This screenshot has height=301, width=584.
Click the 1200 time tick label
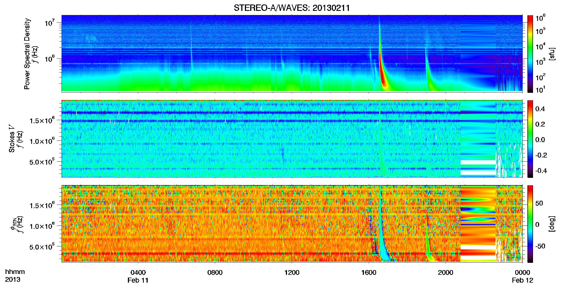click(292, 273)
